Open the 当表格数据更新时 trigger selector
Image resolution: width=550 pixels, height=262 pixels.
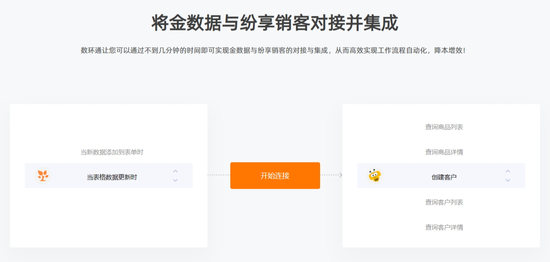tap(109, 176)
